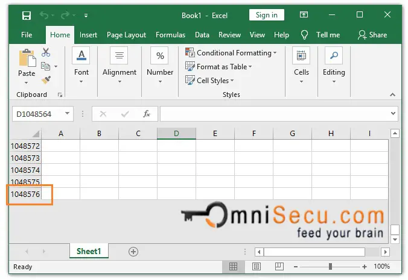Switch to Page Break Preview icon
The image size is (408, 280).
point(279,266)
